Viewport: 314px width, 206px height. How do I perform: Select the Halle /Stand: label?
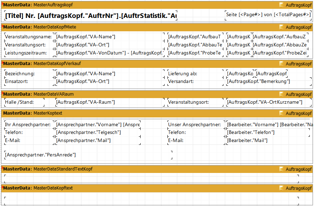click(24, 102)
